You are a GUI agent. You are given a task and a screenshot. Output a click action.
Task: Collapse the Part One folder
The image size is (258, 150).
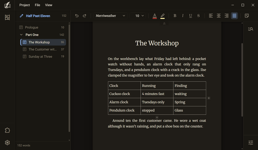pyautogui.click(x=21, y=35)
